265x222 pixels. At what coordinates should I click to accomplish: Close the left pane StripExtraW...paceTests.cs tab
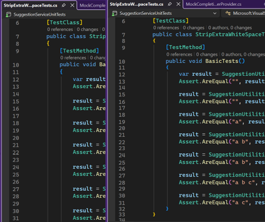[72, 5]
